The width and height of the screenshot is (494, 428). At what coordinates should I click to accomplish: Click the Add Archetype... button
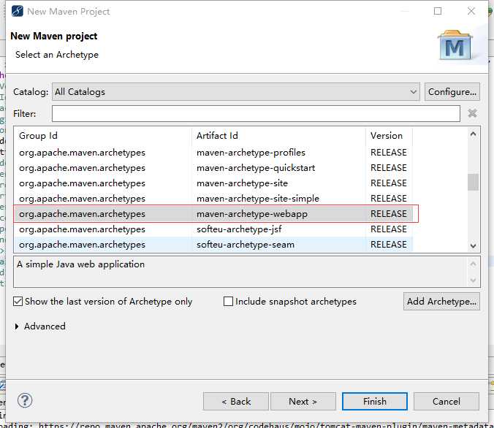click(x=441, y=302)
